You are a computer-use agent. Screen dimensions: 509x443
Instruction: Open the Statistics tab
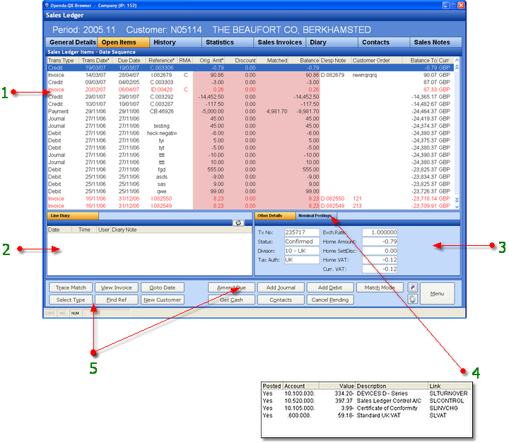pyautogui.click(x=228, y=42)
